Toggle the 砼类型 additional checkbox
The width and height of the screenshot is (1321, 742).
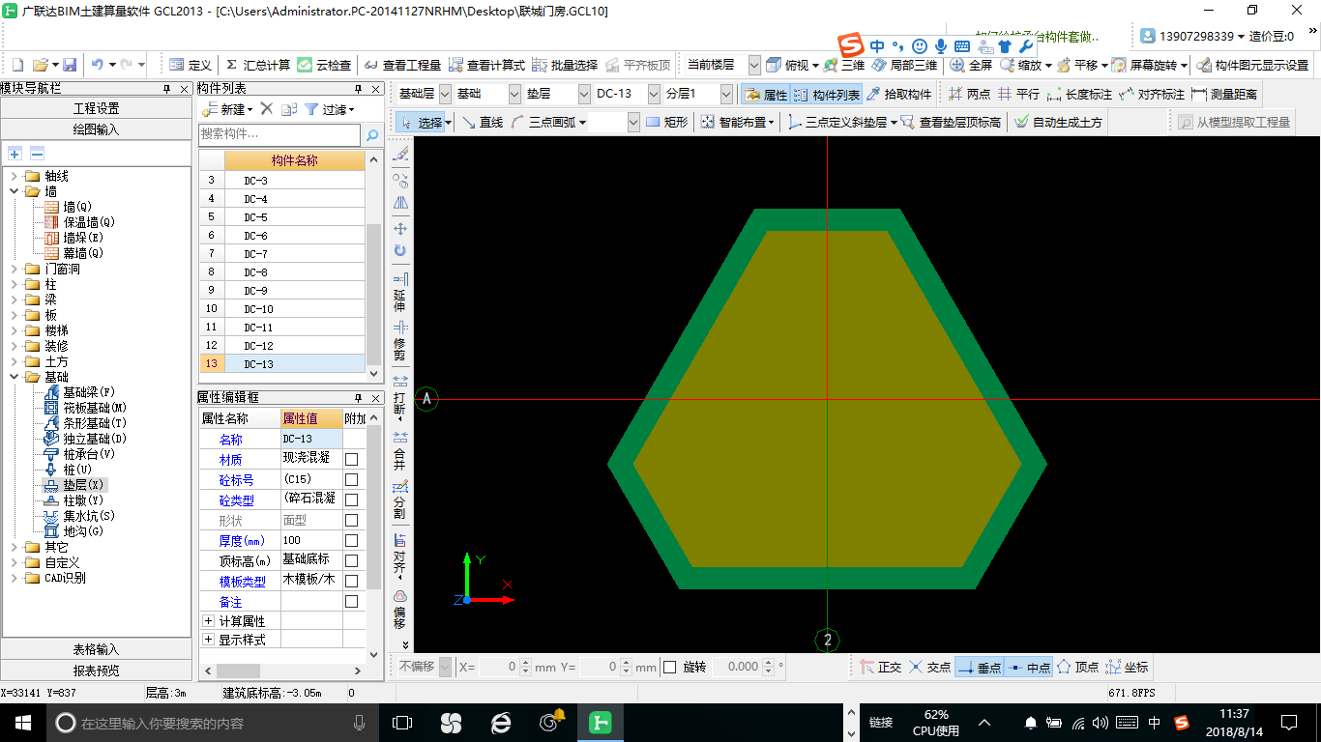click(352, 500)
